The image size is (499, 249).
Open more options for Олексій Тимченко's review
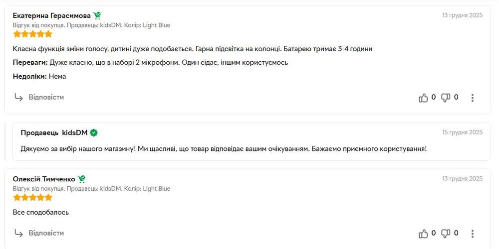click(x=472, y=234)
